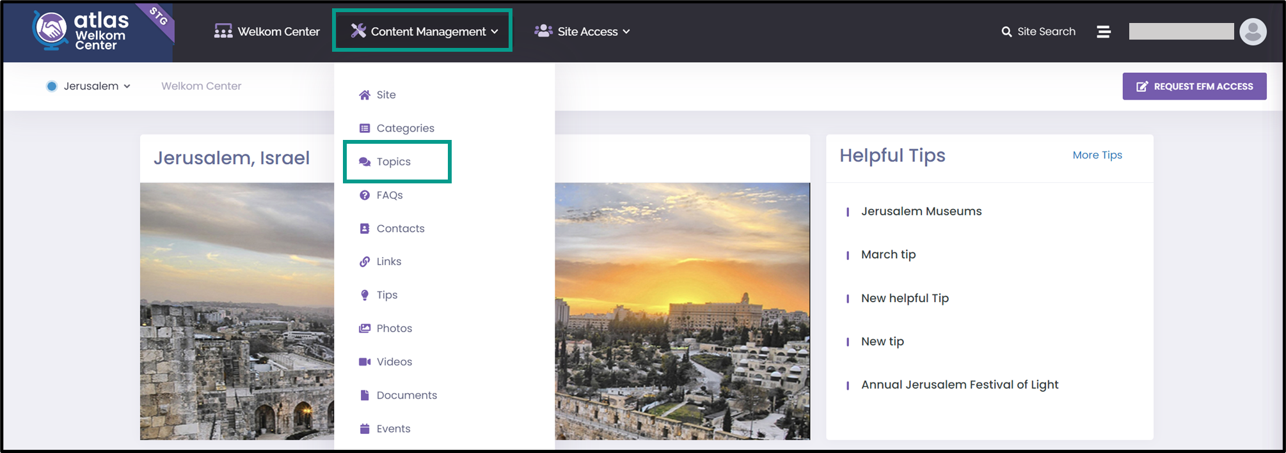Click the chat bubbles icon beside Topics

tap(365, 162)
